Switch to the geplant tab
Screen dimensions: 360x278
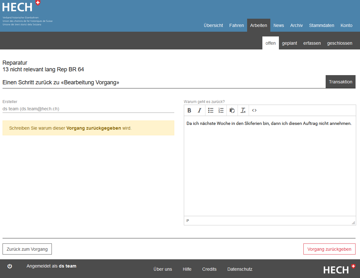pos(289,43)
